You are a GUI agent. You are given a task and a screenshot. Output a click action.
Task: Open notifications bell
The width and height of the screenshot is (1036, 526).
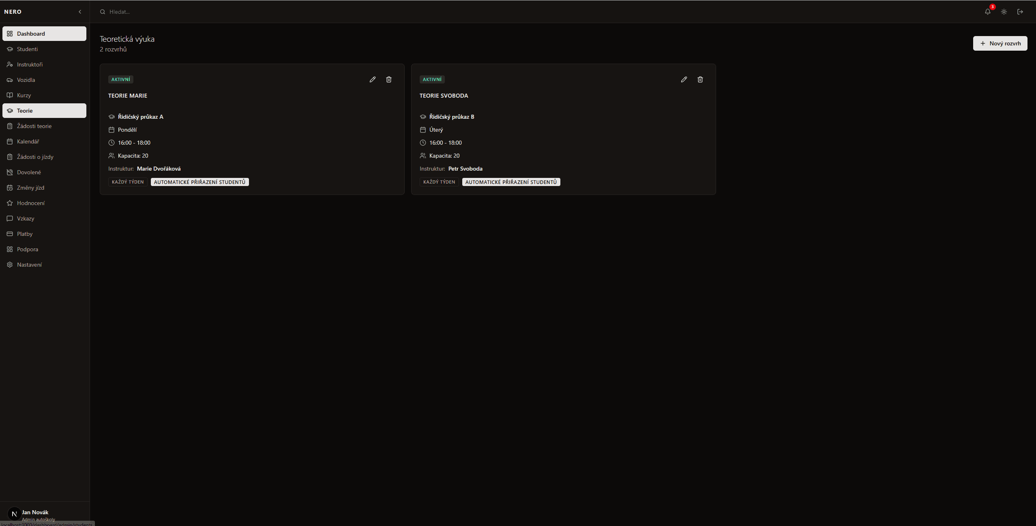point(987,12)
